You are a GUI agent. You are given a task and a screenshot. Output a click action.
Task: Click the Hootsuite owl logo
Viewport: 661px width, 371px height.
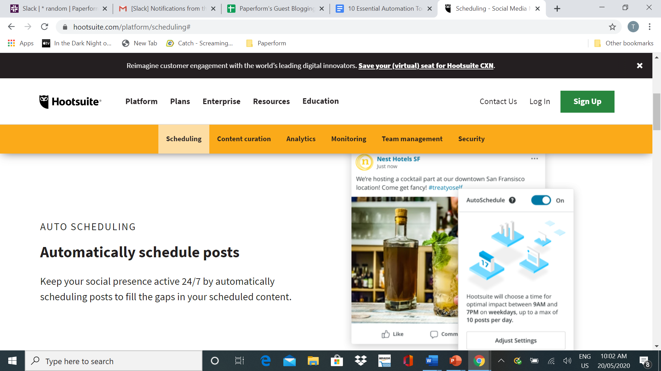click(44, 102)
